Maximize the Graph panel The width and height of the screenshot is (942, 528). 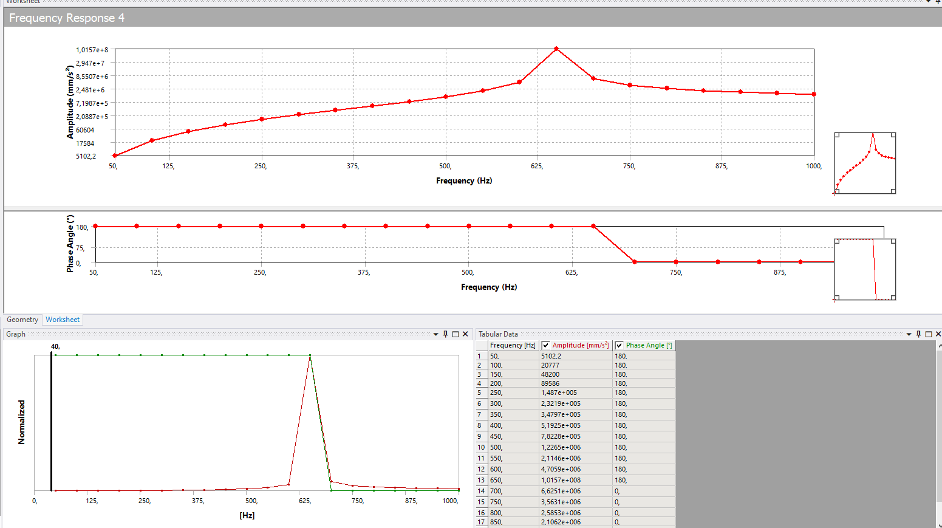[456, 334]
